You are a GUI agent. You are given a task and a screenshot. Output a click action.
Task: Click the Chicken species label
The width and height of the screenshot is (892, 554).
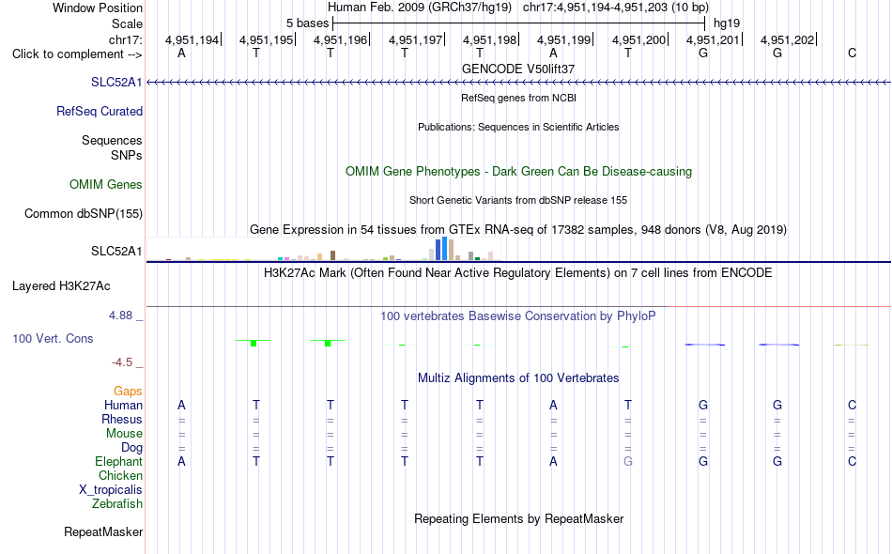(120, 475)
